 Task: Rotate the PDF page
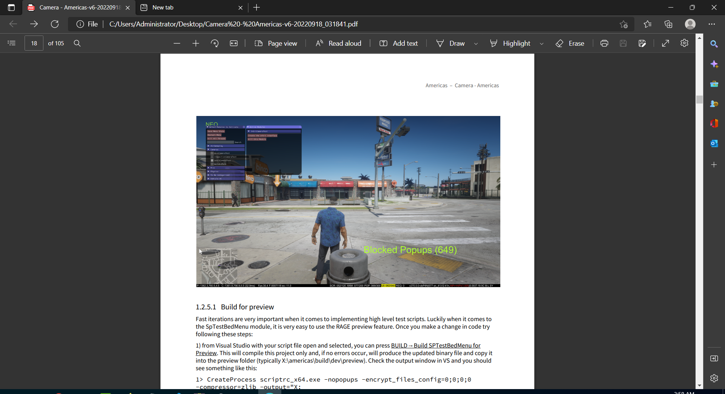pos(215,43)
